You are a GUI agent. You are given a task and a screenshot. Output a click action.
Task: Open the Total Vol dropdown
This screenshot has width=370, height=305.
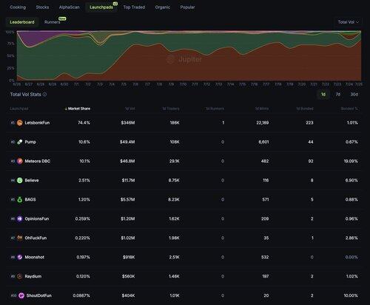pyautogui.click(x=348, y=22)
